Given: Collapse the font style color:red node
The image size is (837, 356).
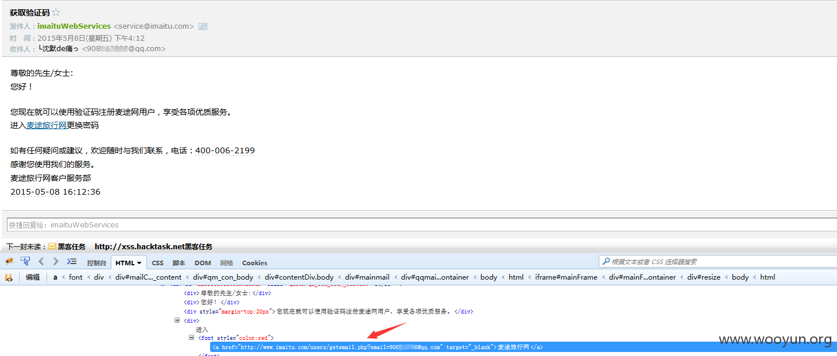Looking at the screenshot, I should (x=192, y=338).
